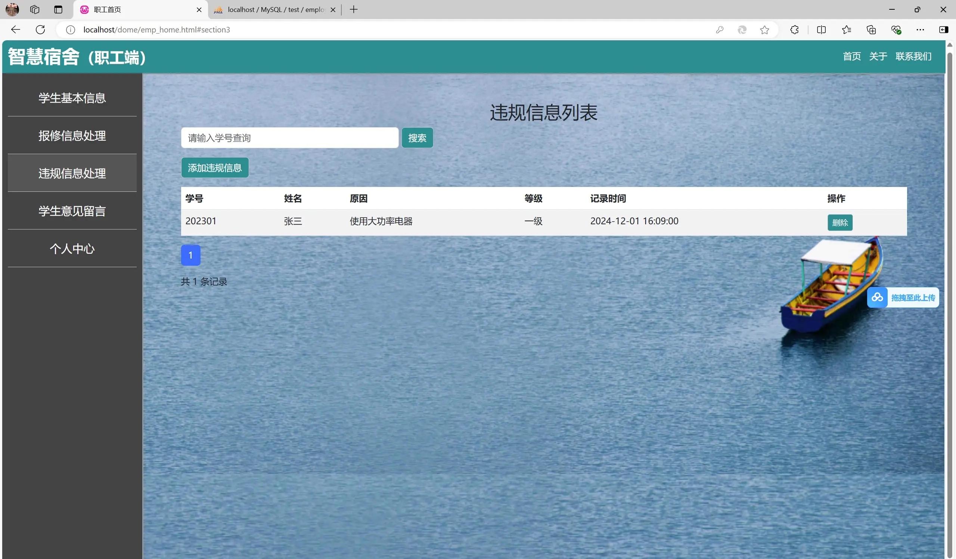Screen dimensions: 956x559
Task: Click the 搜索 button
Action: [417, 138]
